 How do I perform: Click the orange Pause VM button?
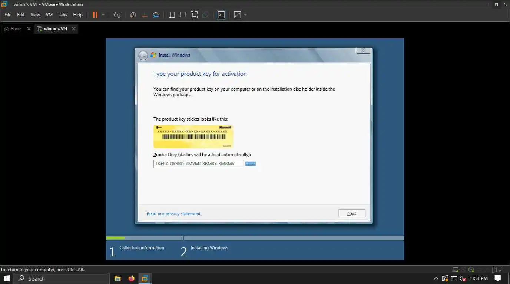point(95,15)
